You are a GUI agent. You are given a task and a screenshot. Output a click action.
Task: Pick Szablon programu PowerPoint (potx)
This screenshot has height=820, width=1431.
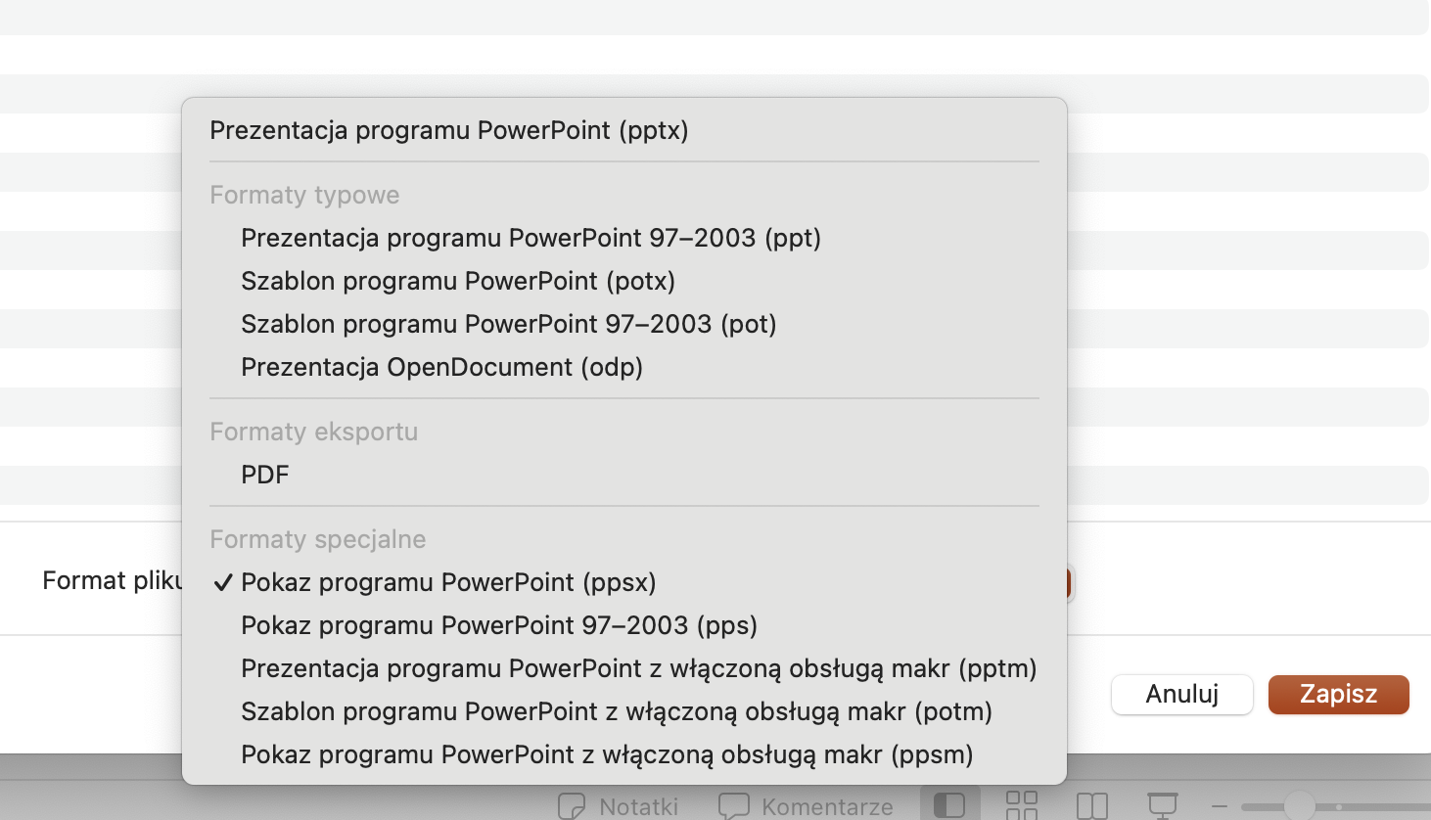458,281
